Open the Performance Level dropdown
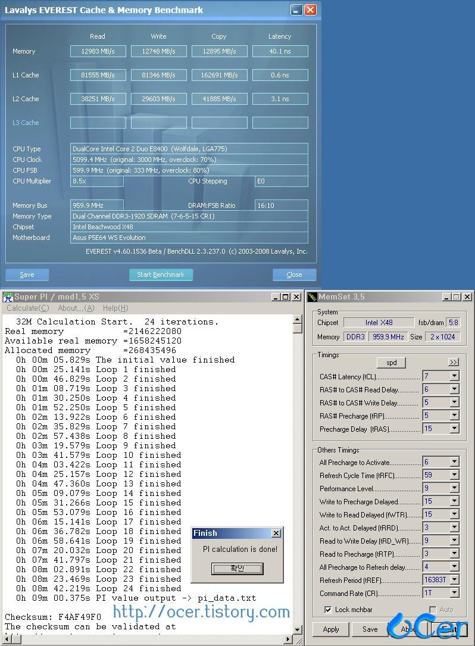 454,488
